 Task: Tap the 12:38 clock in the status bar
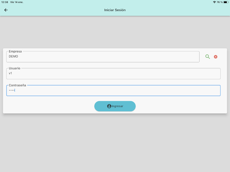(x=5, y=2)
